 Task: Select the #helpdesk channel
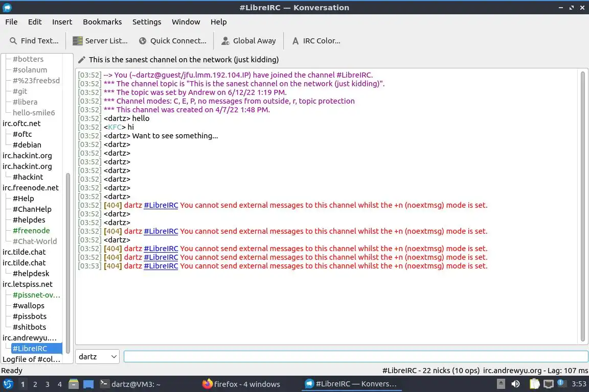31,274
